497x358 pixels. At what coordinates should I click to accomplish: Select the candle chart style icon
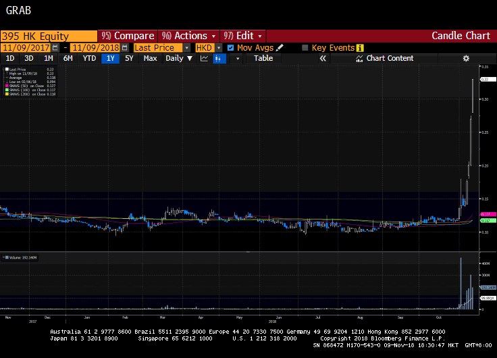(x=219, y=59)
